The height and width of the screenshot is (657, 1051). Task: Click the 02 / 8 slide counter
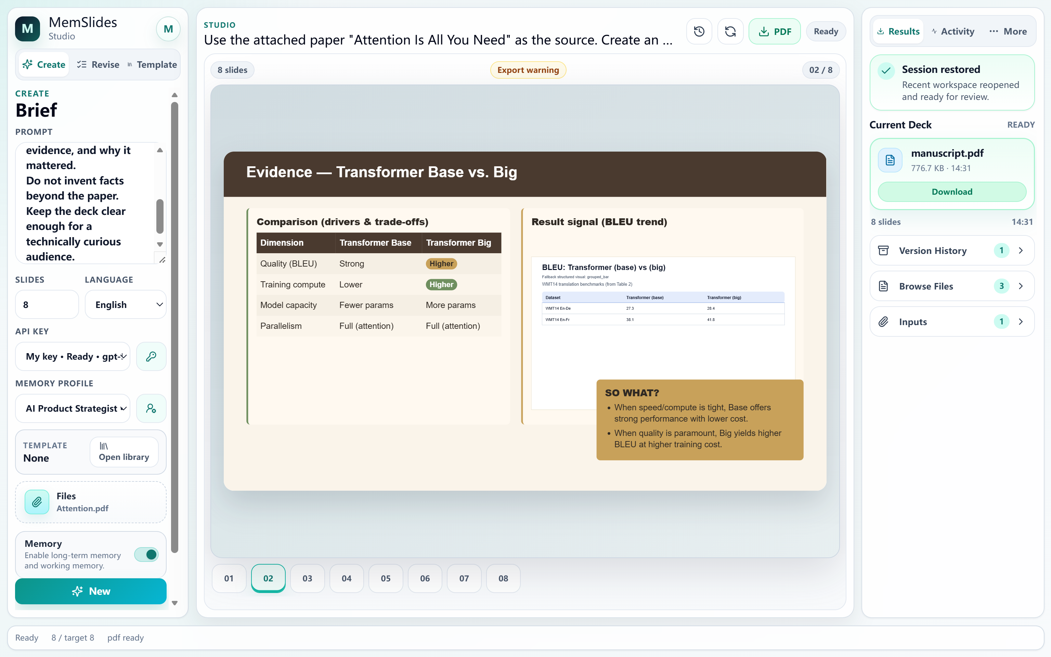click(x=821, y=70)
